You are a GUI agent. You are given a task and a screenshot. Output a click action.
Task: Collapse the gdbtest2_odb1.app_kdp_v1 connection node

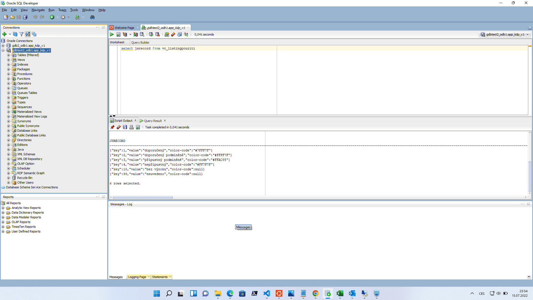(x=3, y=50)
